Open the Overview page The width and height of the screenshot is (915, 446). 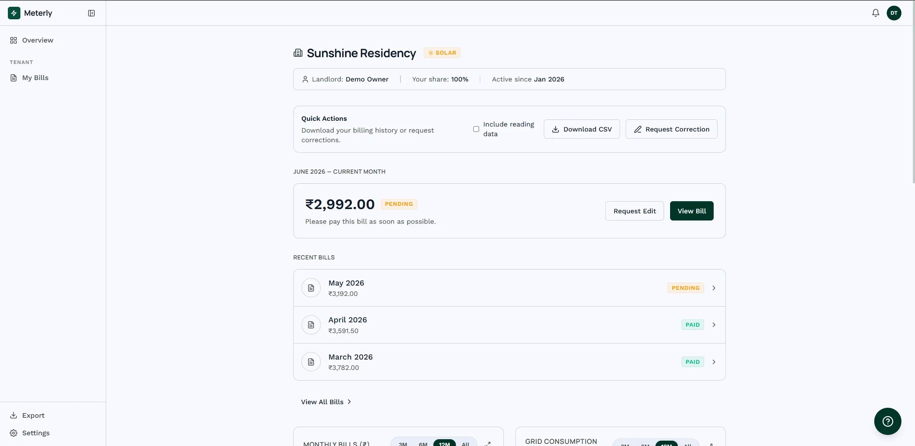tap(53, 40)
